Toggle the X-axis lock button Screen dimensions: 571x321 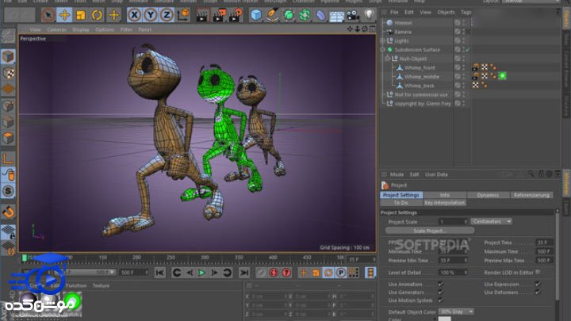136,15
